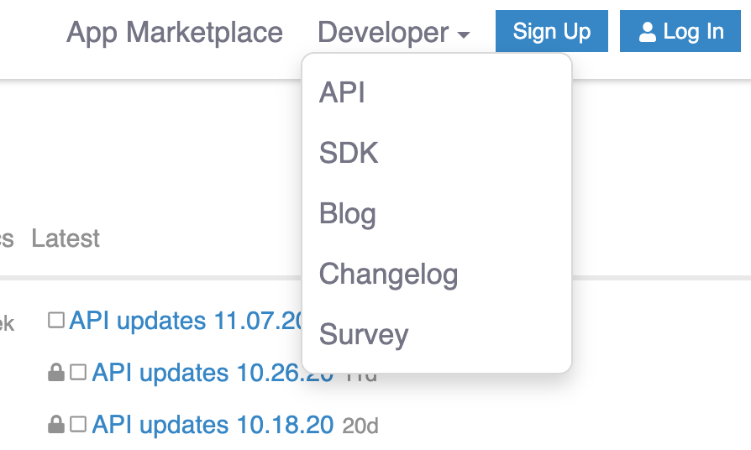Image resolution: width=751 pixels, height=450 pixels.
Task: Tick the box before API updates 10.26.20
Action: pos(78,373)
